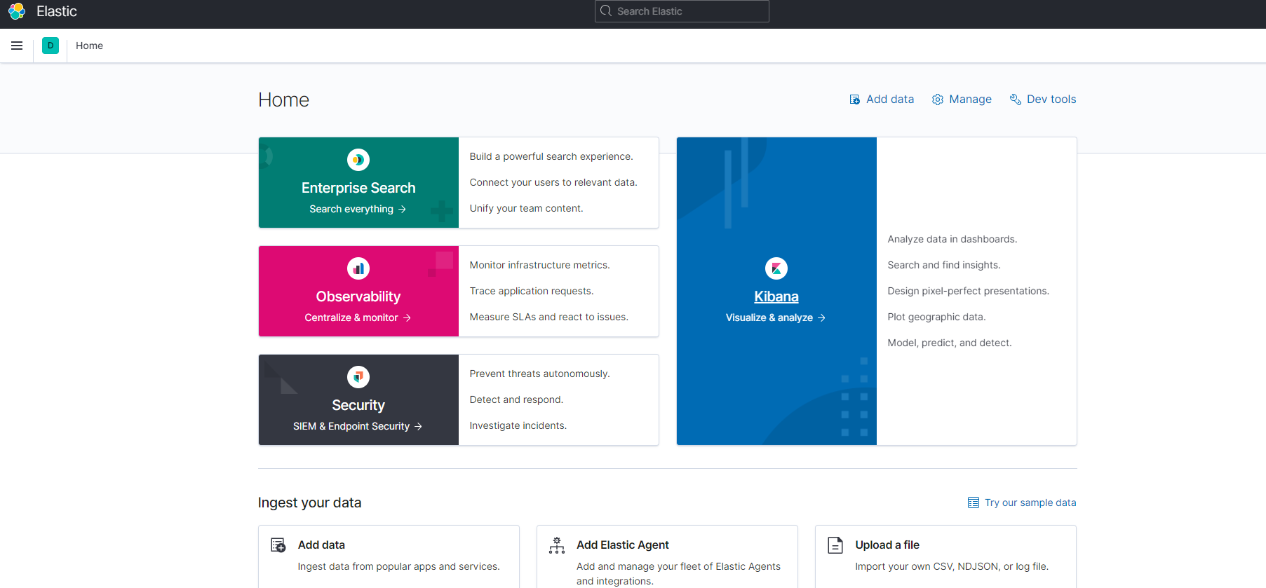Click 'Trace application requests.' text
1266x588 pixels.
532,291
